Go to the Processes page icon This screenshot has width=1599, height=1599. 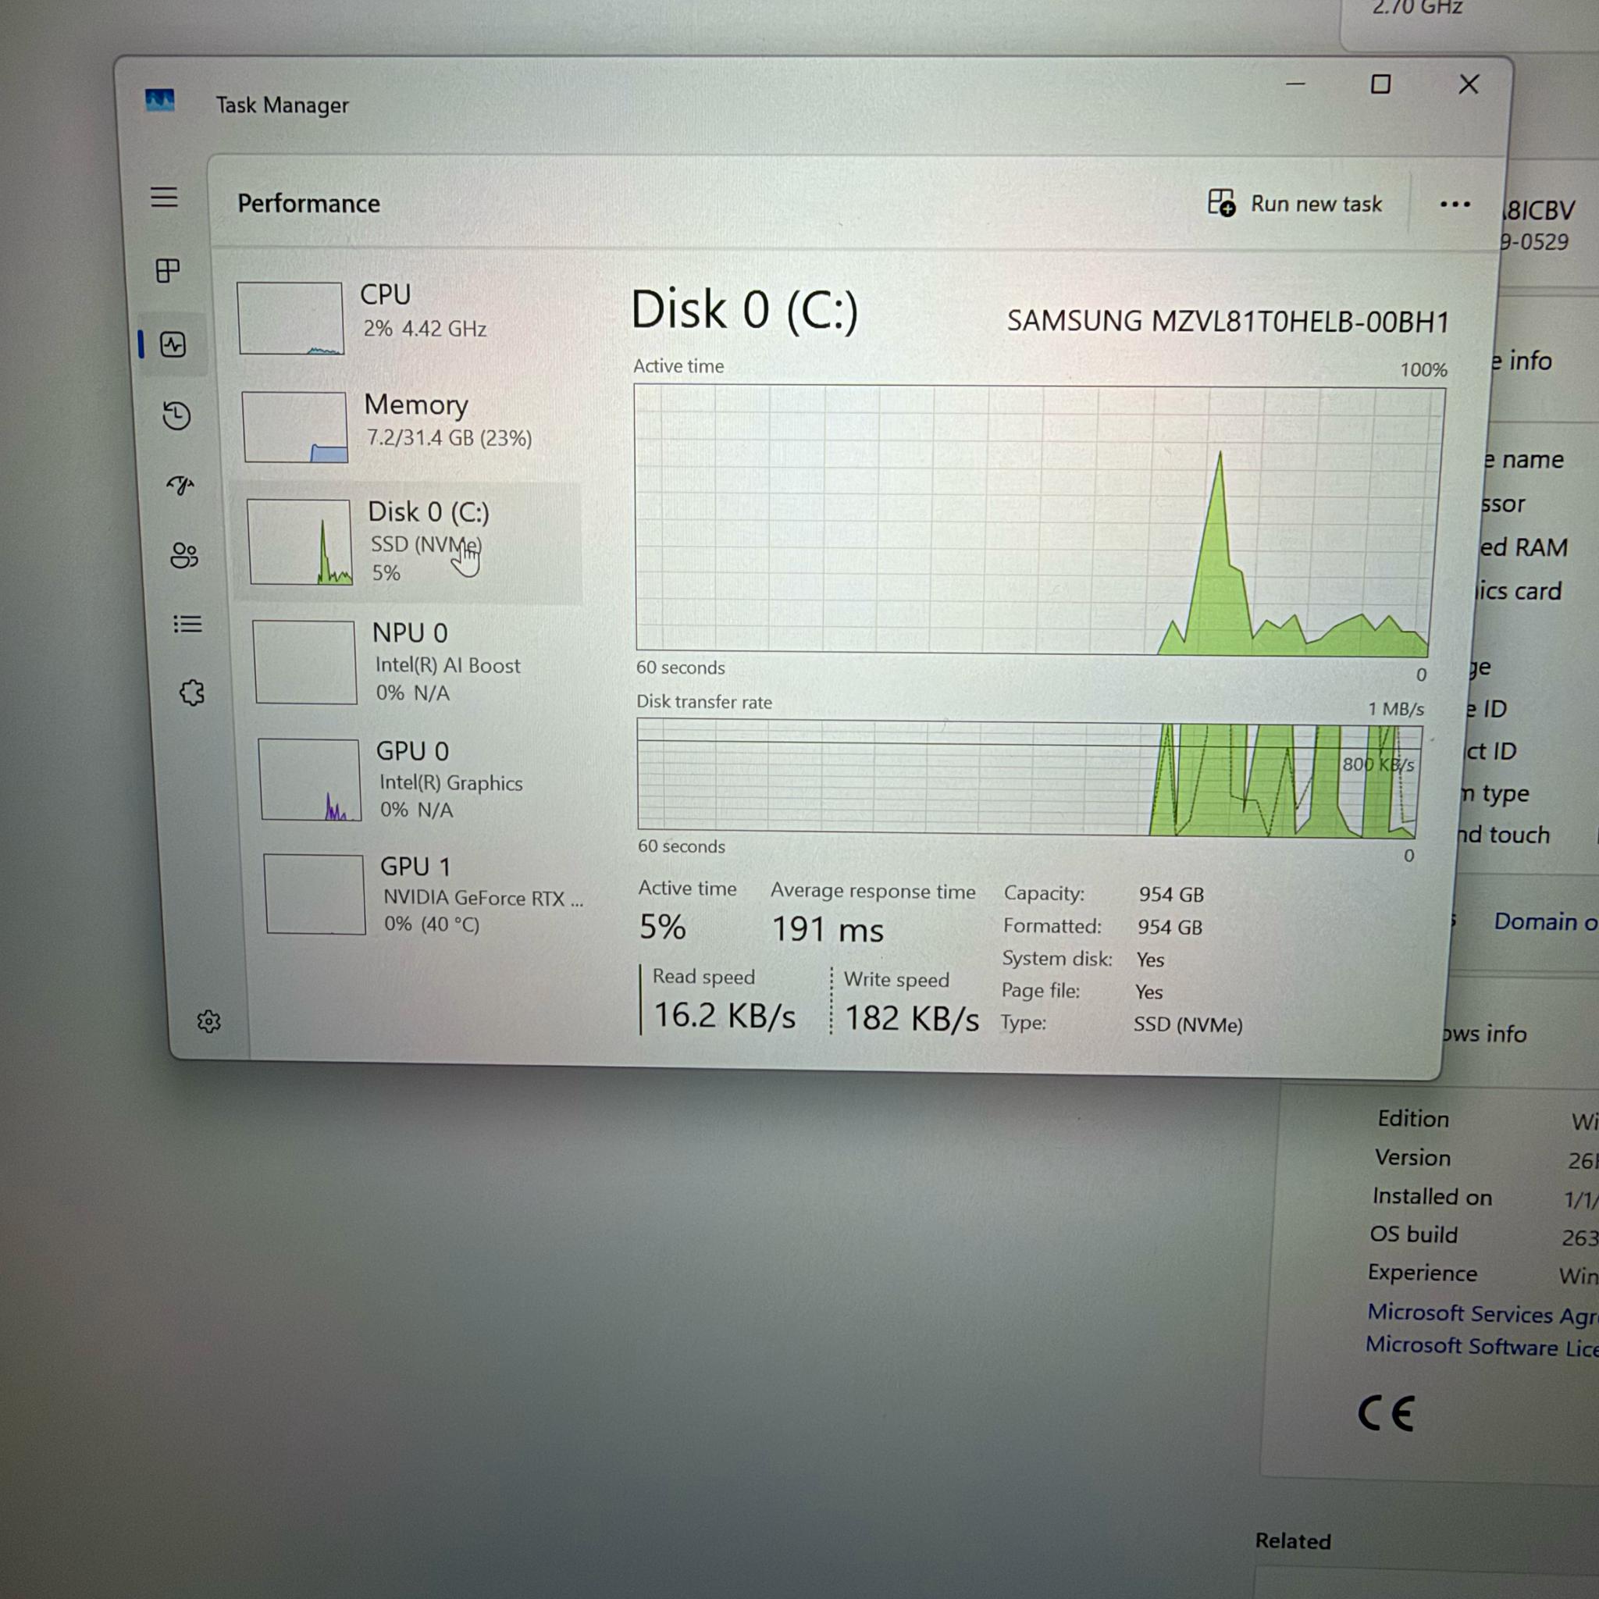point(168,271)
